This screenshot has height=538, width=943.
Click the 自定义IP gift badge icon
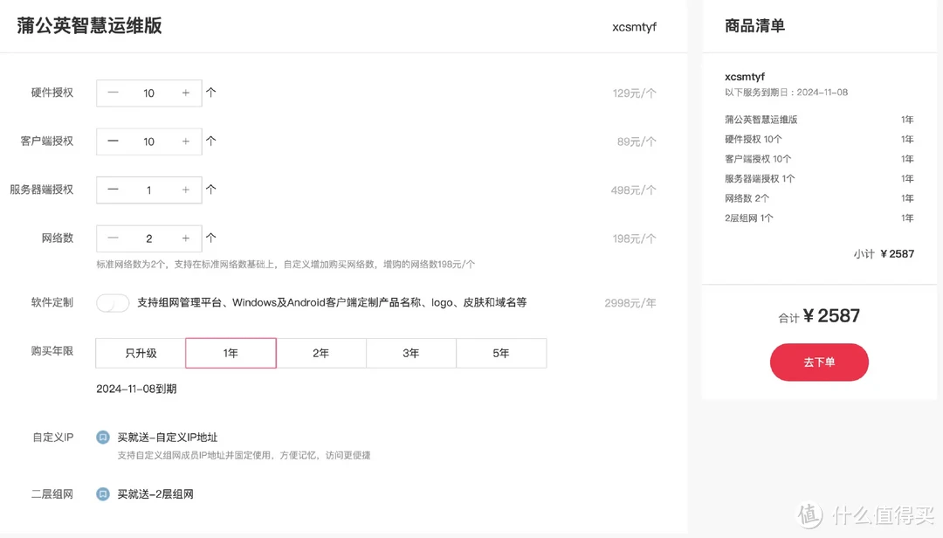[103, 437]
